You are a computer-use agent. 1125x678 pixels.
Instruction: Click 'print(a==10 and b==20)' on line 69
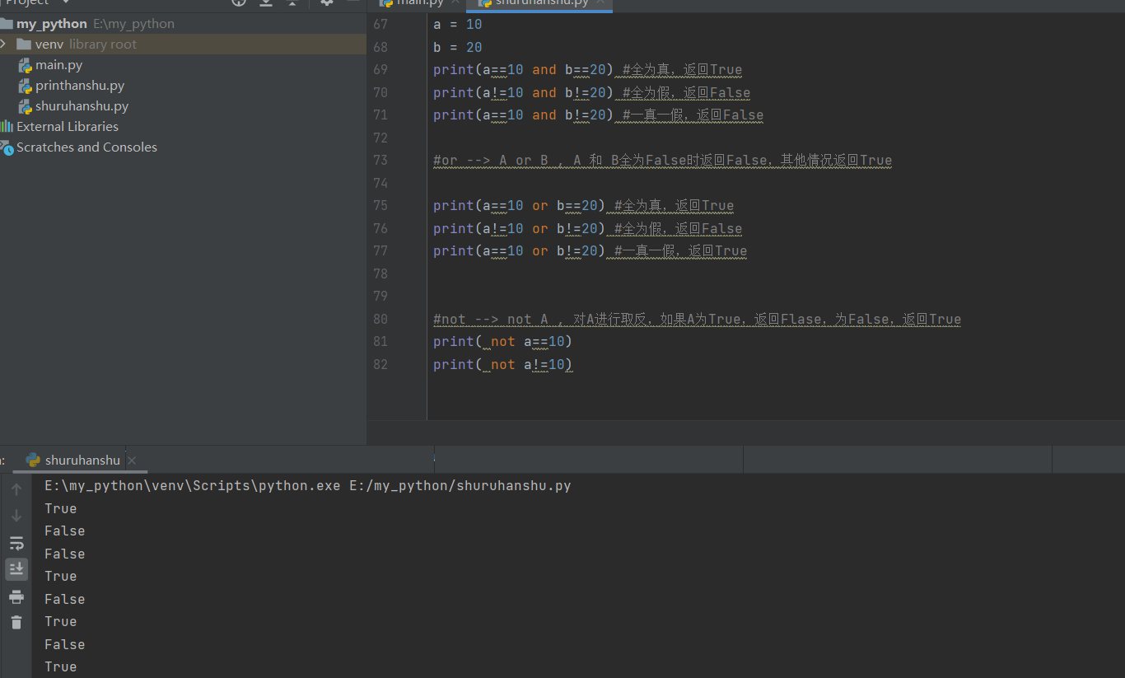coord(524,70)
